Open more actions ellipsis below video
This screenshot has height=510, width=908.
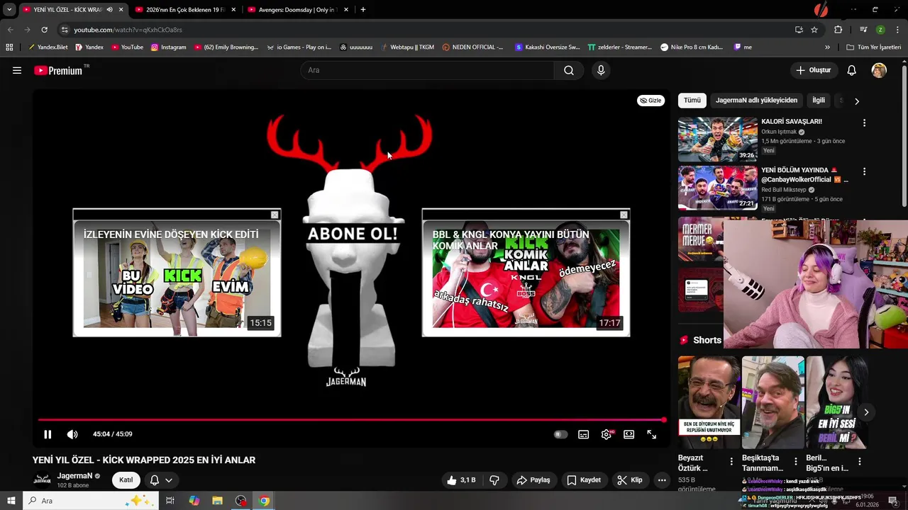(662, 480)
